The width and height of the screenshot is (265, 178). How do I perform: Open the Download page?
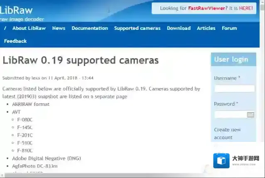click(x=179, y=28)
